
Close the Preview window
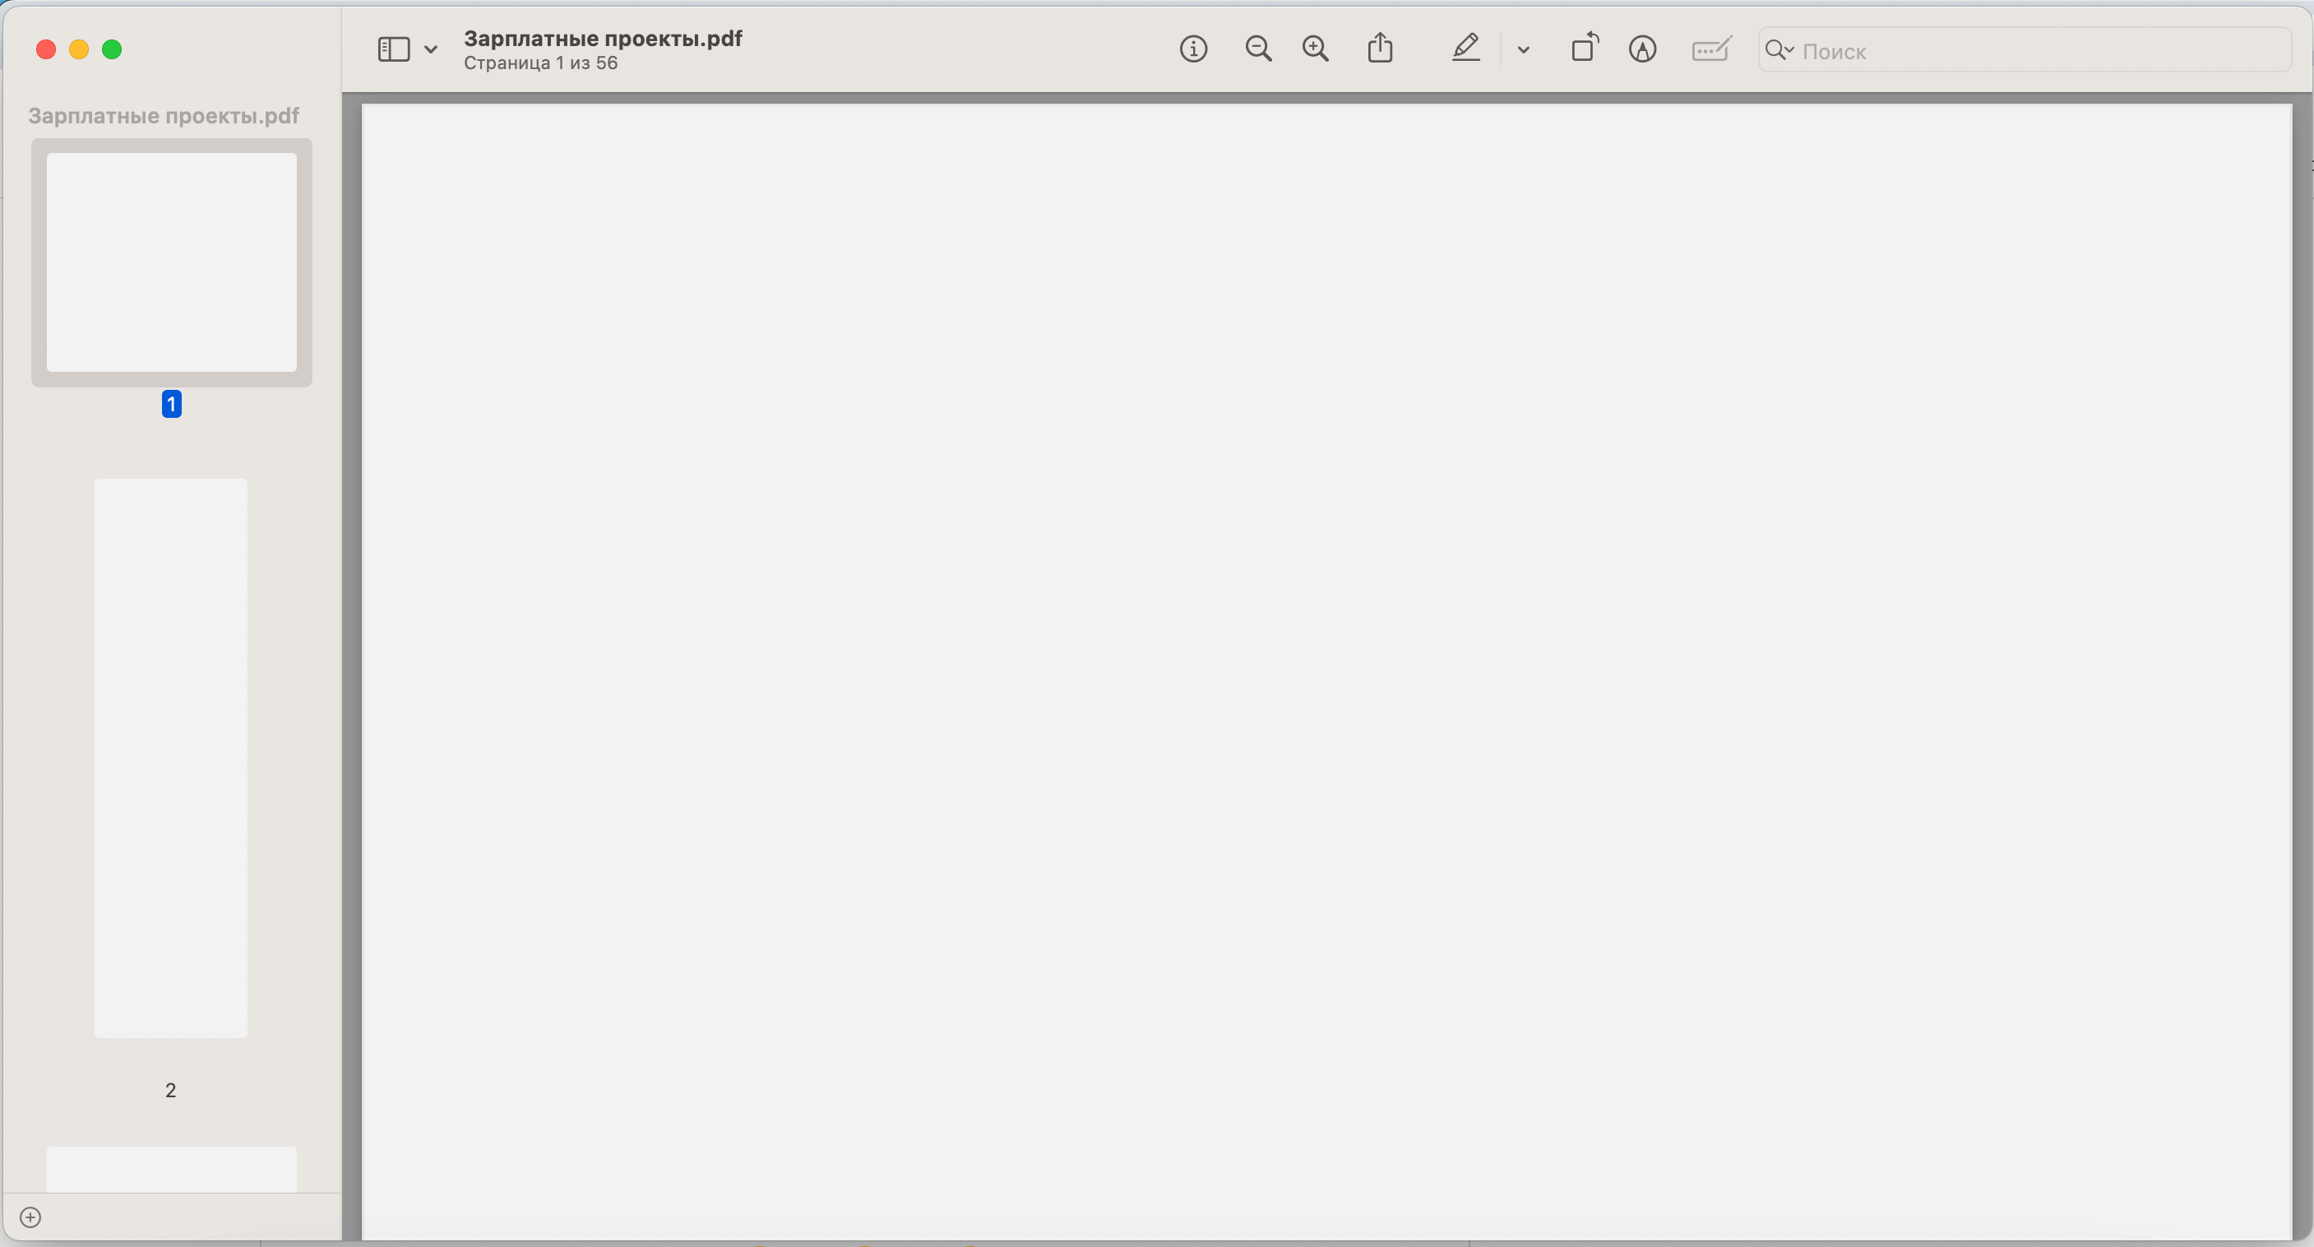click(x=46, y=49)
